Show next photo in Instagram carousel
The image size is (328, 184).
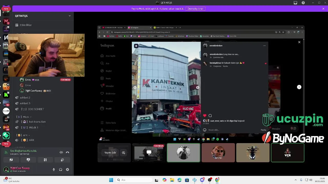tap(198, 87)
